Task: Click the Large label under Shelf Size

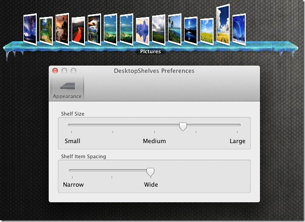Action: pyautogui.click(x=237, y=141)
